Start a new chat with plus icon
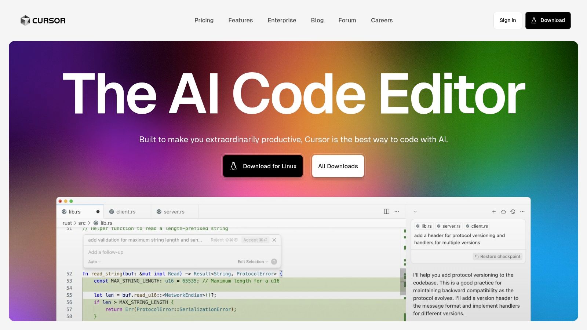The height and width of the screenshot is (330, 587). (x=494, y=212)
